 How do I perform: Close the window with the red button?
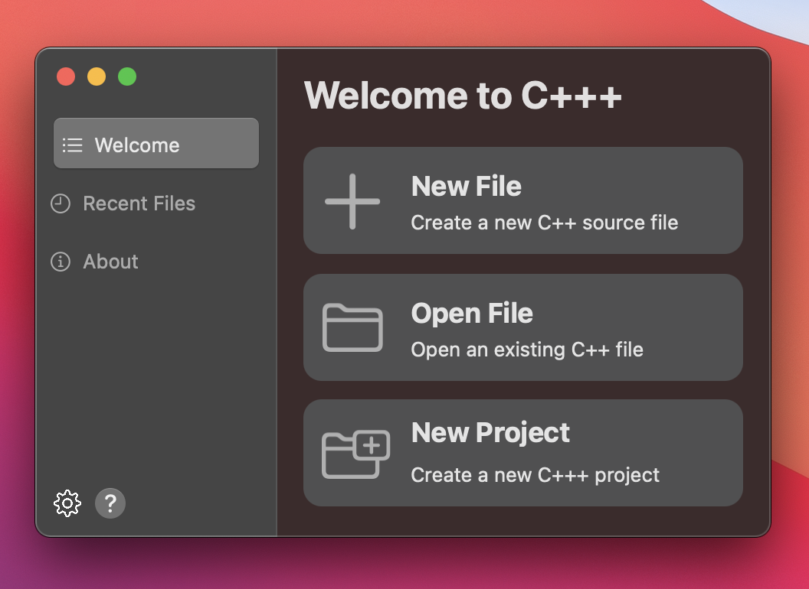point(66,76)
